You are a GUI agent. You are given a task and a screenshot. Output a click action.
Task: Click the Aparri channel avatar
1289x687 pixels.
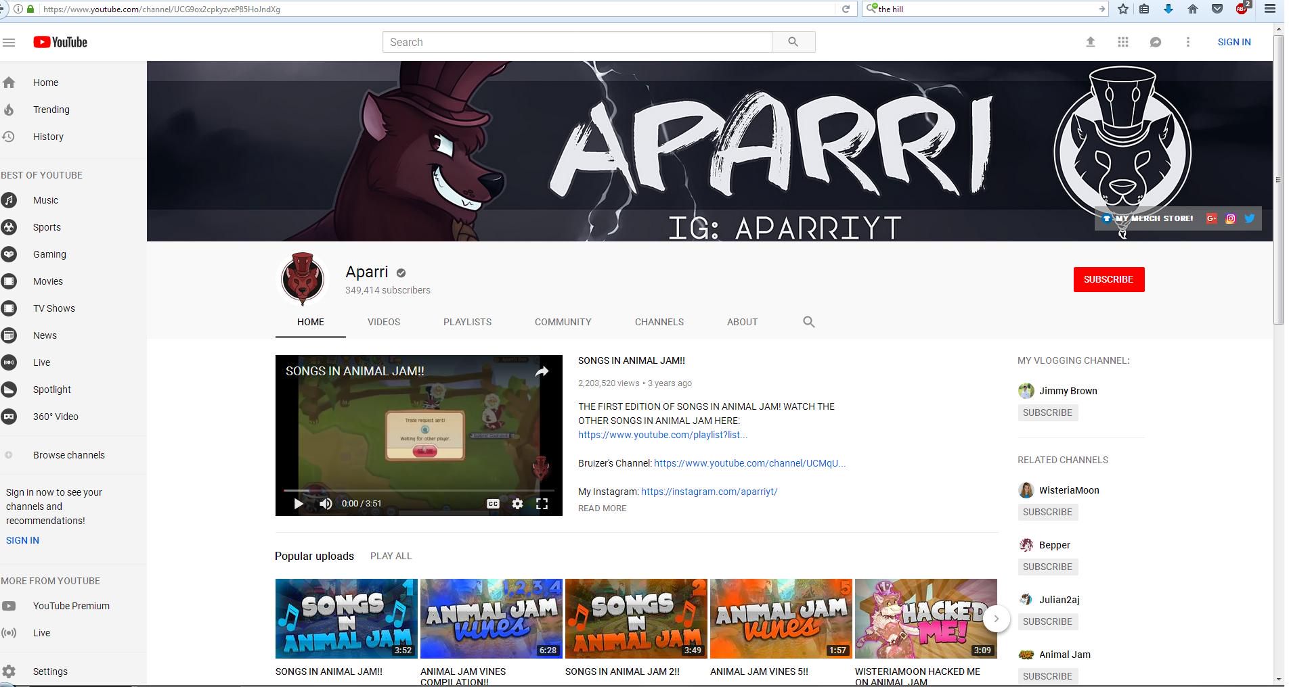coord(303,279)
